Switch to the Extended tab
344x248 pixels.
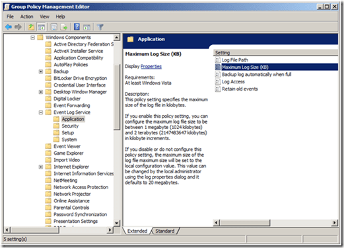point(137,231)
